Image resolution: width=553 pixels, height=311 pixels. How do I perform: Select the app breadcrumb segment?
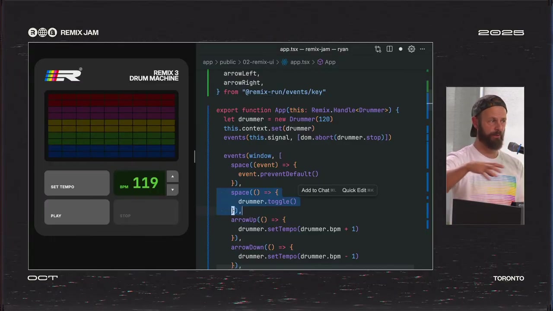pos(208,62)
